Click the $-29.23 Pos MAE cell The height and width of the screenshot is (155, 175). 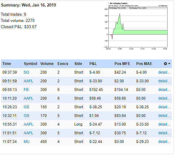coord(142,142)
